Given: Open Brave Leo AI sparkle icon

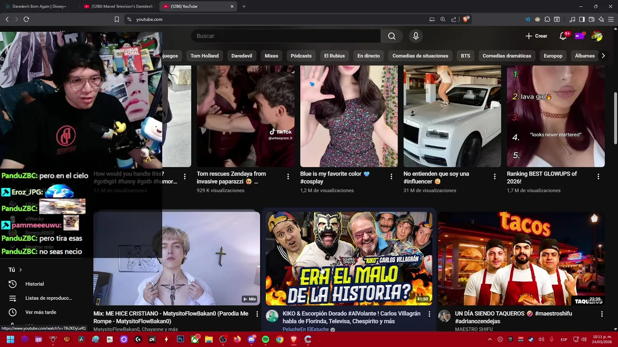Looking at the screenshot, I should (601, 19).
